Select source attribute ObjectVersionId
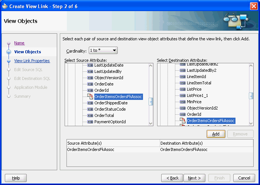This screenshot has width=260, height=185. point(109,78)
